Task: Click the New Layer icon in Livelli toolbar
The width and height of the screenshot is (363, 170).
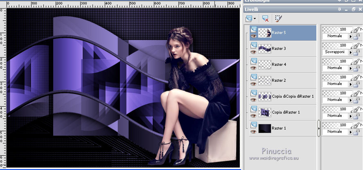Action: tap(249, 18)
